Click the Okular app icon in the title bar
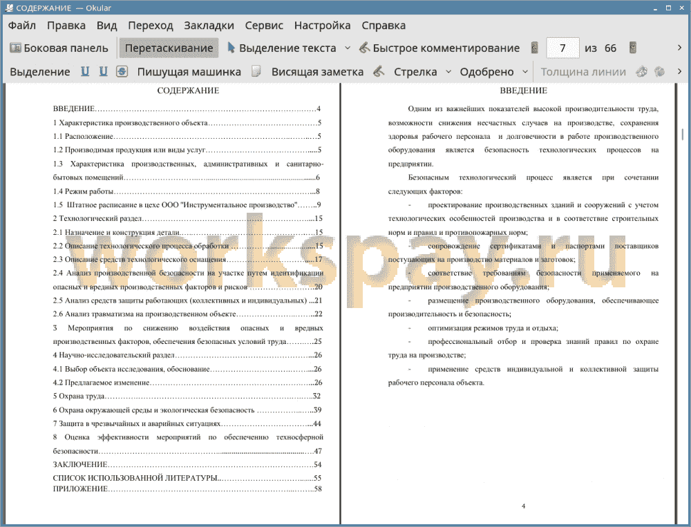Viewport: 691px width, 527px height. click(x=8, y=8)
